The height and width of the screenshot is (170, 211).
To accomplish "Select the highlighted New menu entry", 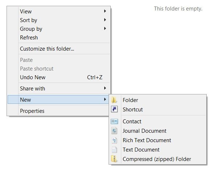I will (x=59, y=99).
